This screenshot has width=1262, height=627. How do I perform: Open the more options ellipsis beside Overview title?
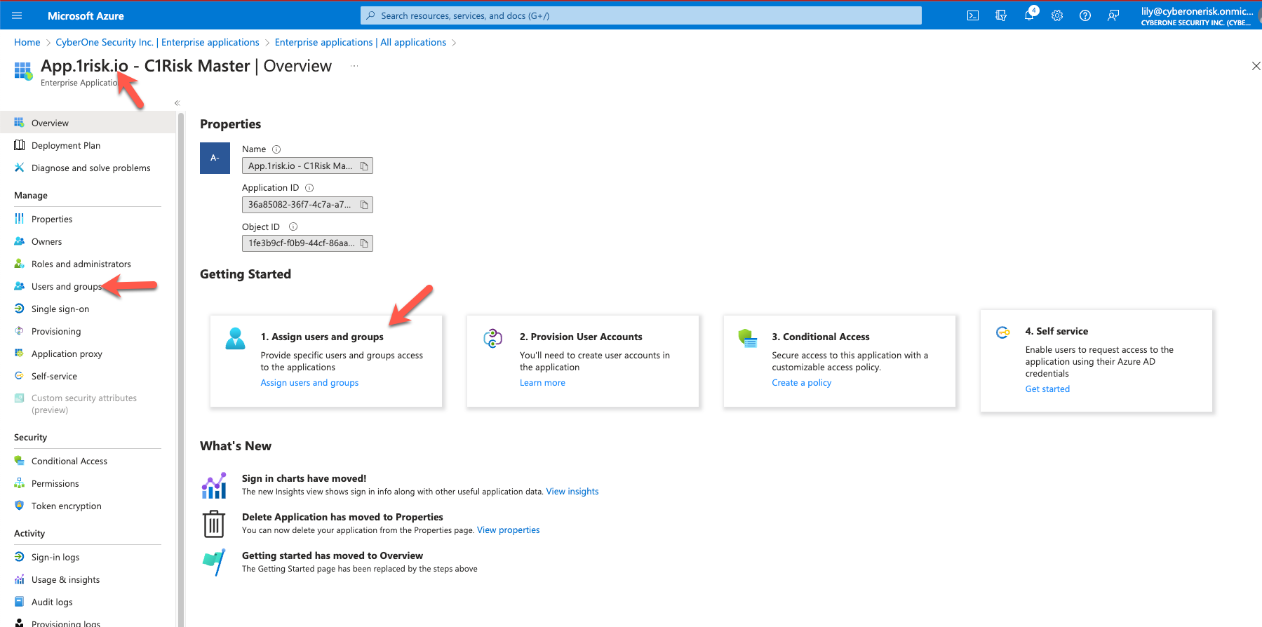[x=354, y=66]
